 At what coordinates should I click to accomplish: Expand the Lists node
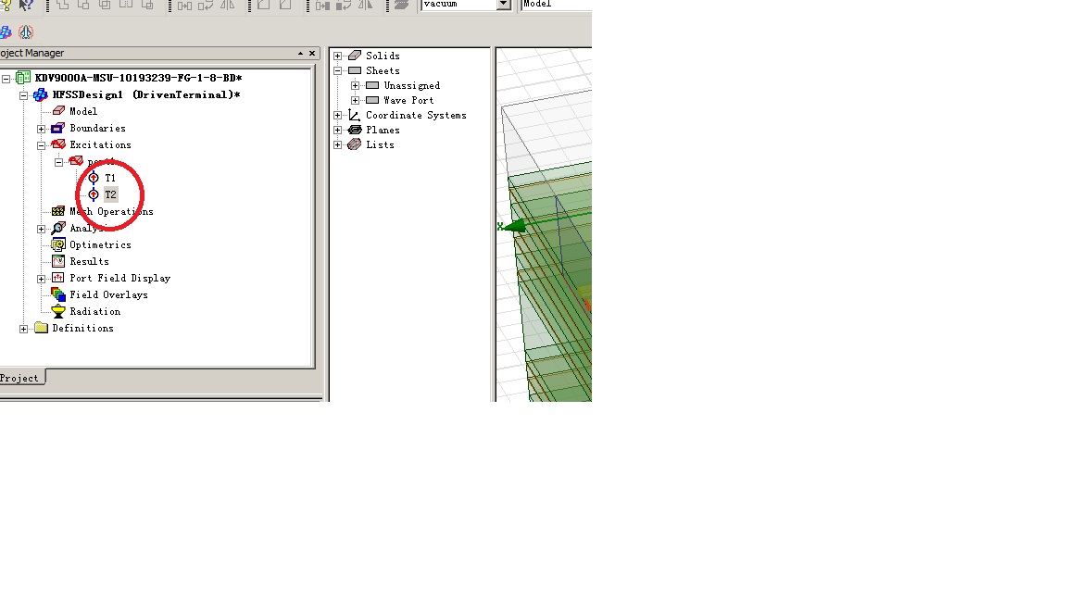pyautogui.click(x=337, y=144)
